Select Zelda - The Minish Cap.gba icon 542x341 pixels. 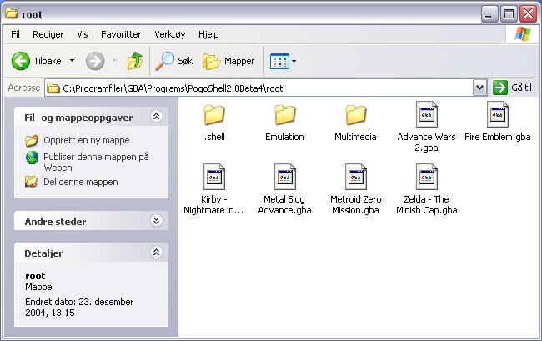tap(427, 177)
